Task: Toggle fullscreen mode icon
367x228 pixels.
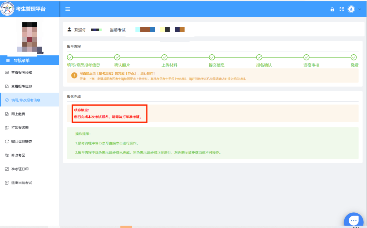Action: coord(342,10)
